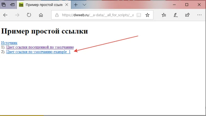Follow the Цвет ссылки example_1 link
Screen dimensions: 206x116
tap(38, 52)
